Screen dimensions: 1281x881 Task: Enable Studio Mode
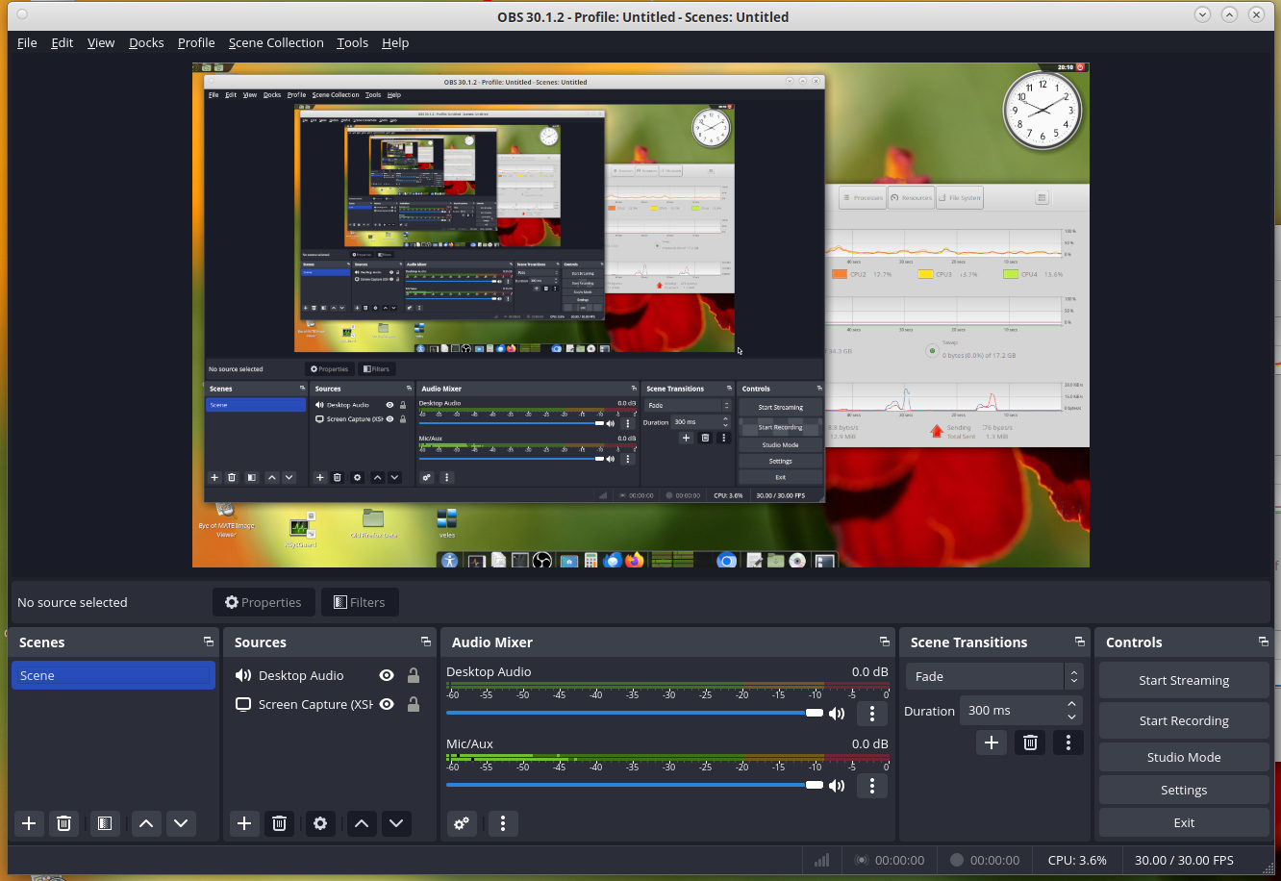(x=1184, y=757)
